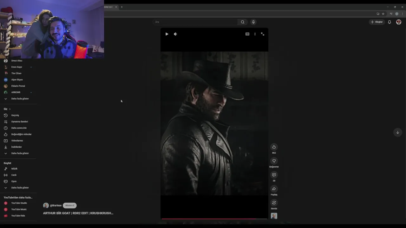Expand subscriptions with 'Daha fazla göster'
The width and height of the screenshot is (406, 228).
pos(20,99)
